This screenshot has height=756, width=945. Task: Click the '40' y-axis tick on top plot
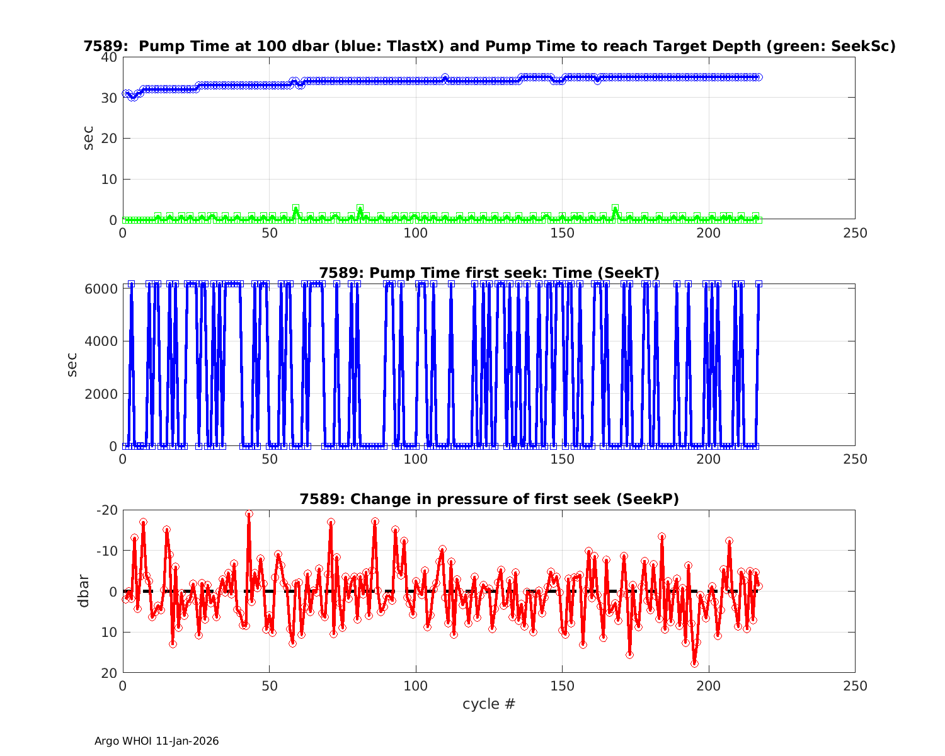(x=109, y=57)
